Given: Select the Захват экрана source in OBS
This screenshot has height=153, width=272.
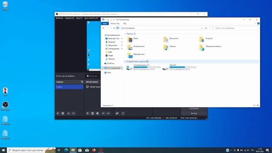Looking at the screenshot, I should point(93,87).
